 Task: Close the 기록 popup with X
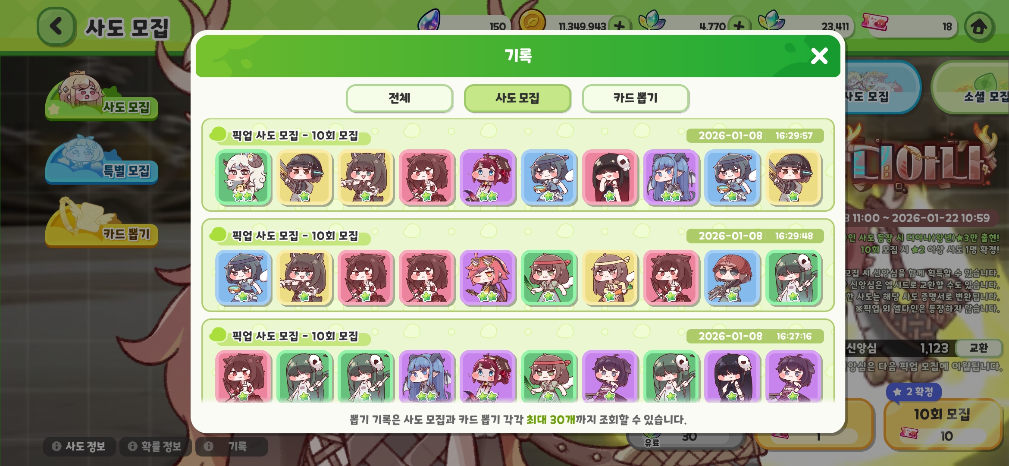pos(819,56)
